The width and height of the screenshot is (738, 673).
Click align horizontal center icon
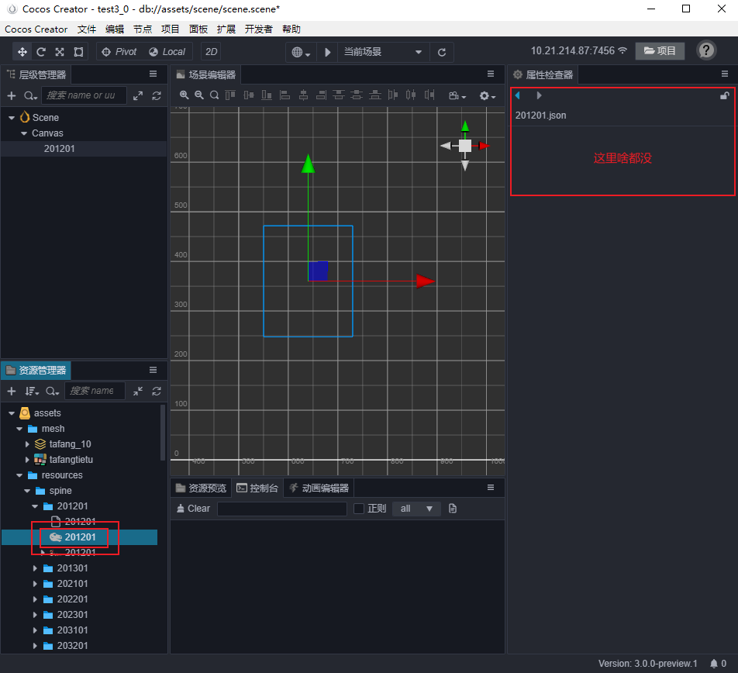coord(303,95)
